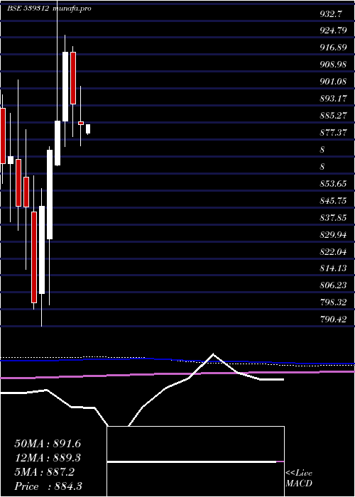Select the 845.75 price axis label
This screenshot has height=497, width=355.
pos(333,201)
